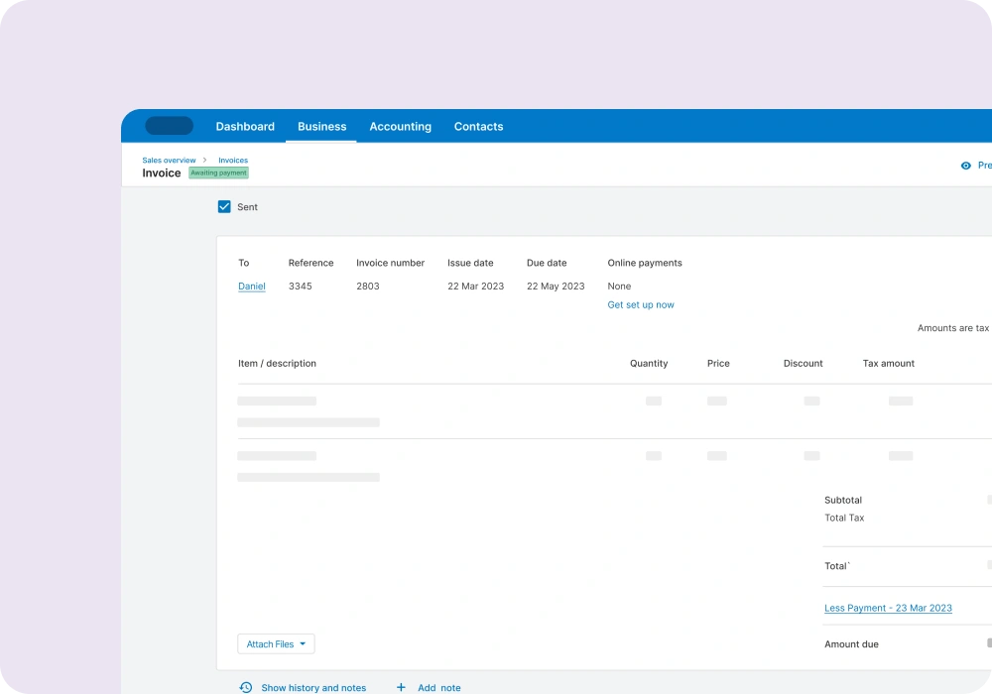Click the Invoice page heading
Screen dimensions: 992x694
coord(162,173)
